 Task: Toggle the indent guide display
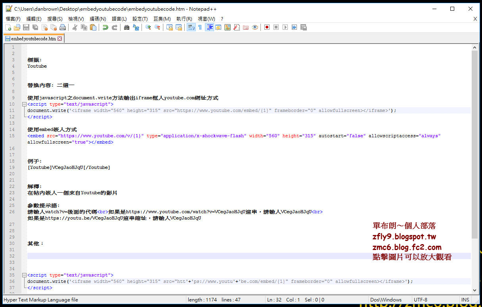(x=209, y=27)
